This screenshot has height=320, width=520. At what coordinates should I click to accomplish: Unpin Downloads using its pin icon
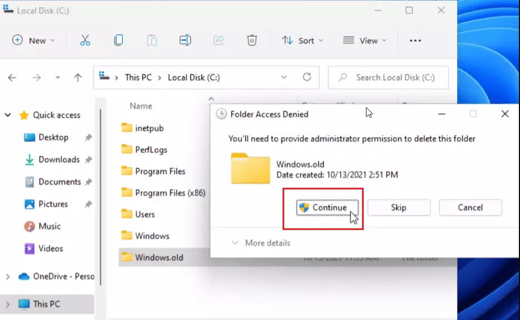coord(88,159)
